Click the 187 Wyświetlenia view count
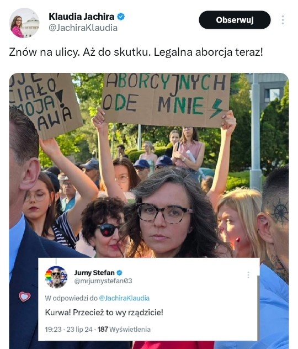 click(x=124, y=329)
